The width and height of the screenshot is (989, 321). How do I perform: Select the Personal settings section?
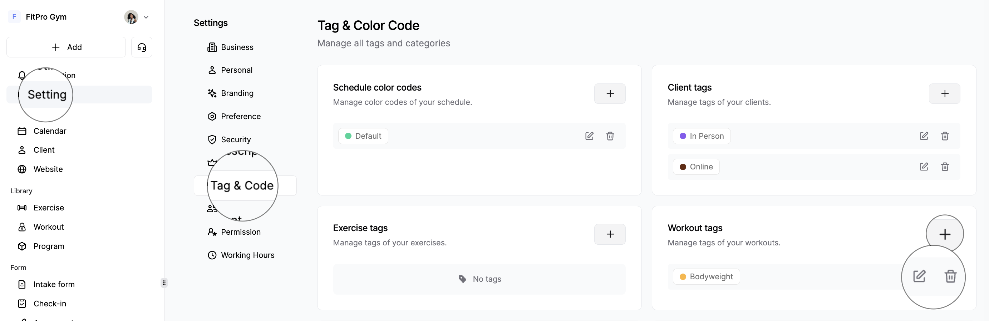236,70
